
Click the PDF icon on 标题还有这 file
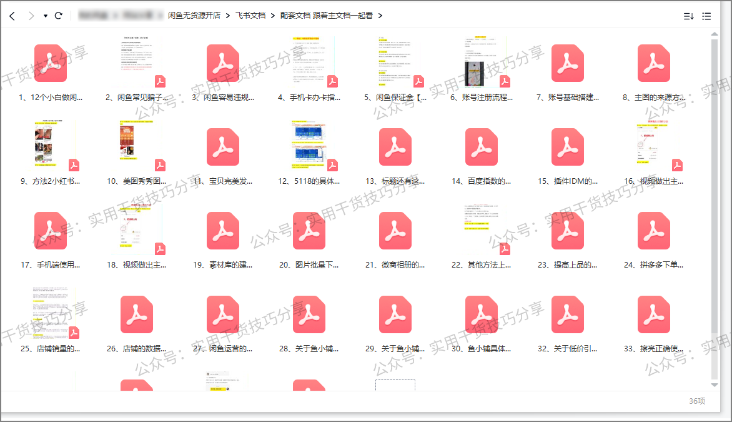395,146
